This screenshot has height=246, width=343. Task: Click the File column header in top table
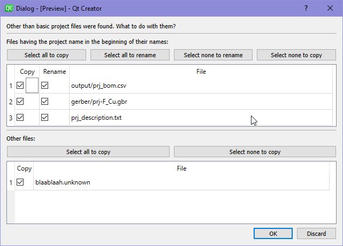point(201,72)
